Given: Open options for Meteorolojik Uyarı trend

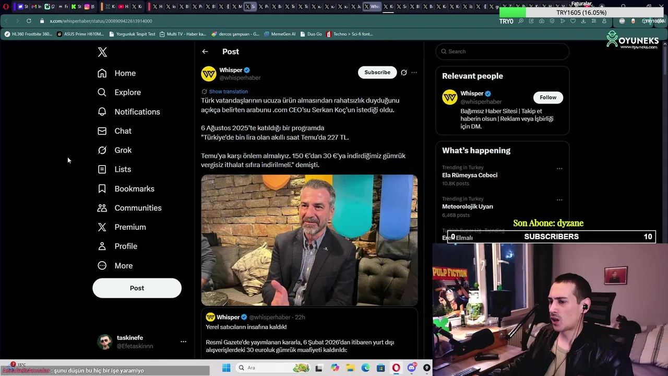Looking at the screenshot, I should click(559, 200).
